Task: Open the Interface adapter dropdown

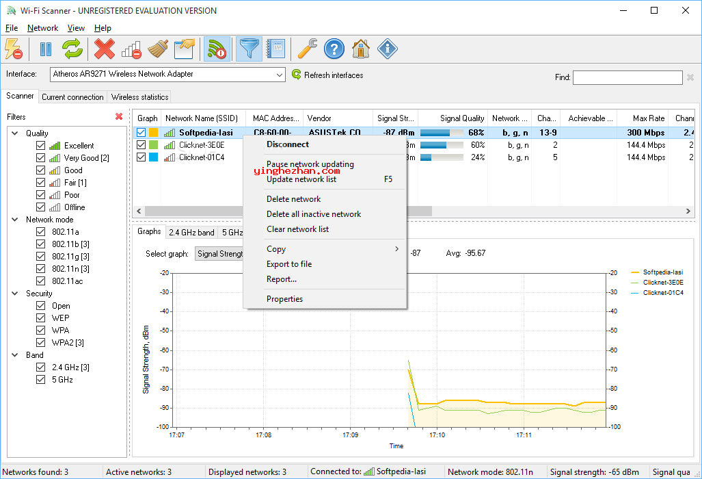Action: 168,75
